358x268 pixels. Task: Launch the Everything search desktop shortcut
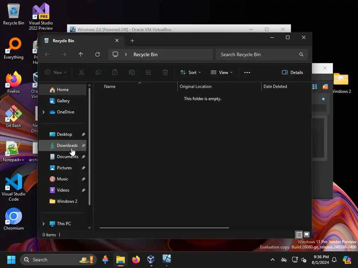(x=14, y=48)
